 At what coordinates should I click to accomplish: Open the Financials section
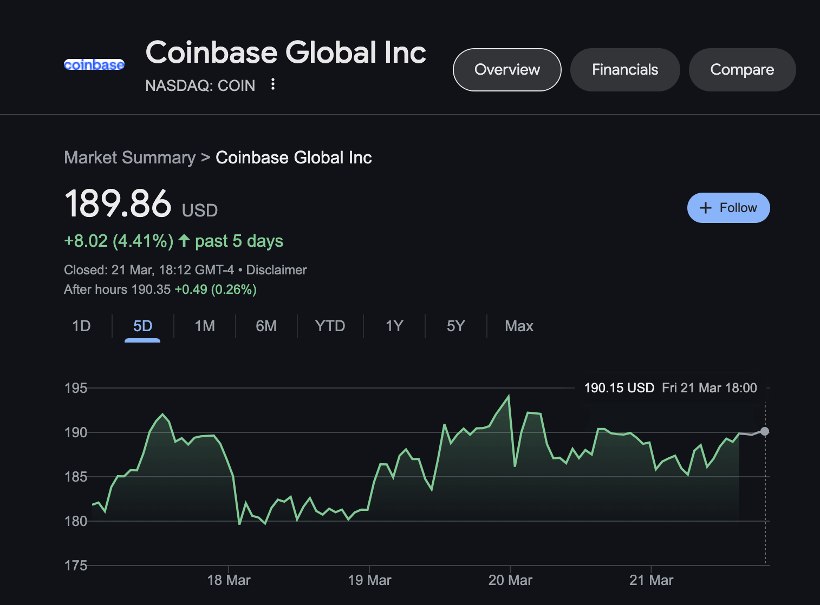(x=625, y=69)
